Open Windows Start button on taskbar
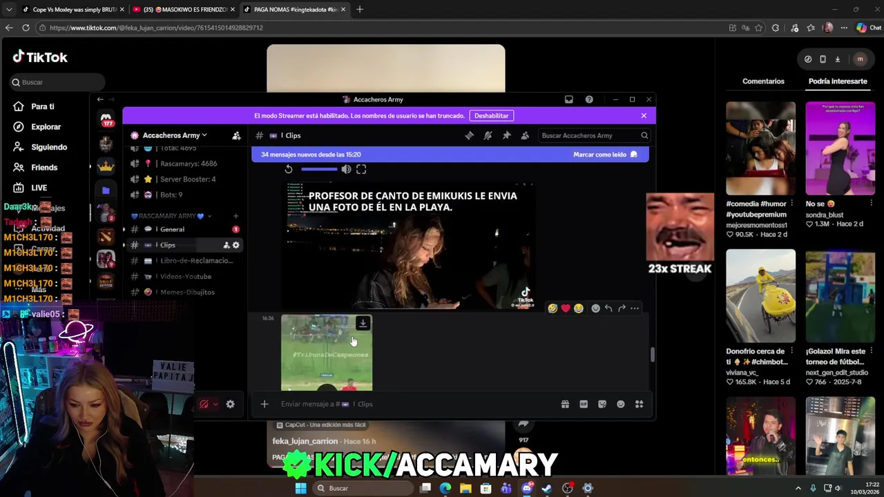884x497 pixels. pyautogui.click(x=300, y=488)
